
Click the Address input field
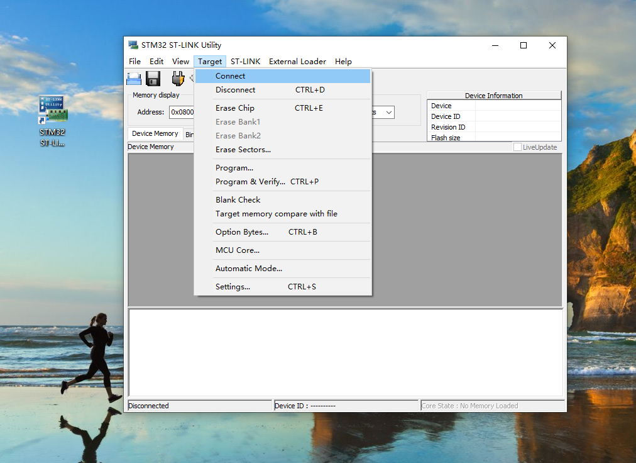[x=182, y=112]
